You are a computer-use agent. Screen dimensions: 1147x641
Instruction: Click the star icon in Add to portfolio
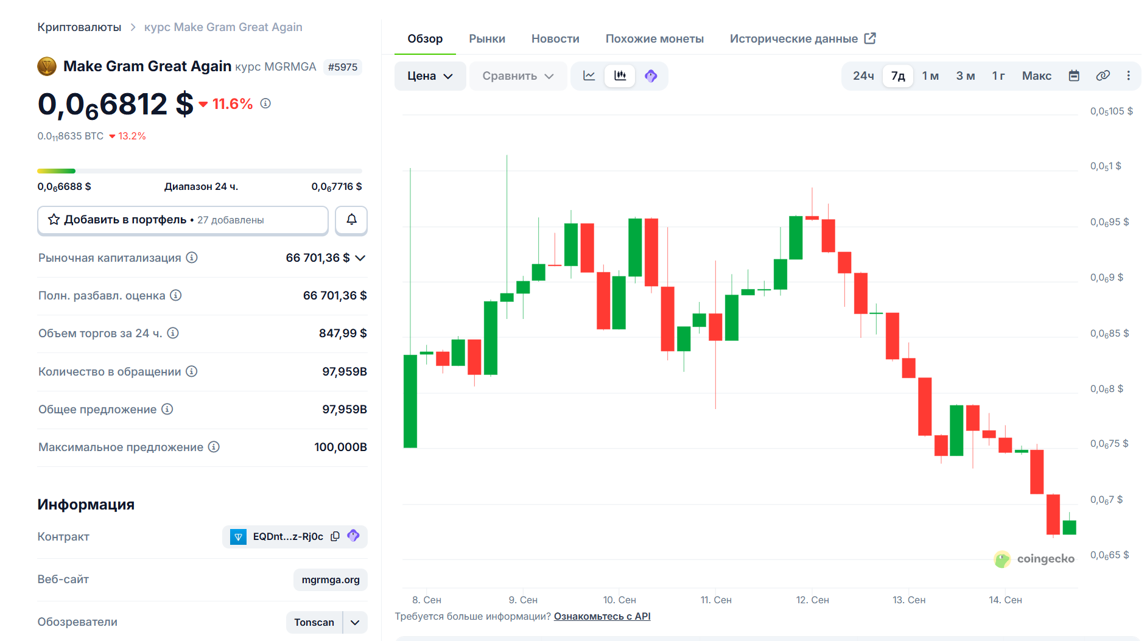(x=54, y=220)
